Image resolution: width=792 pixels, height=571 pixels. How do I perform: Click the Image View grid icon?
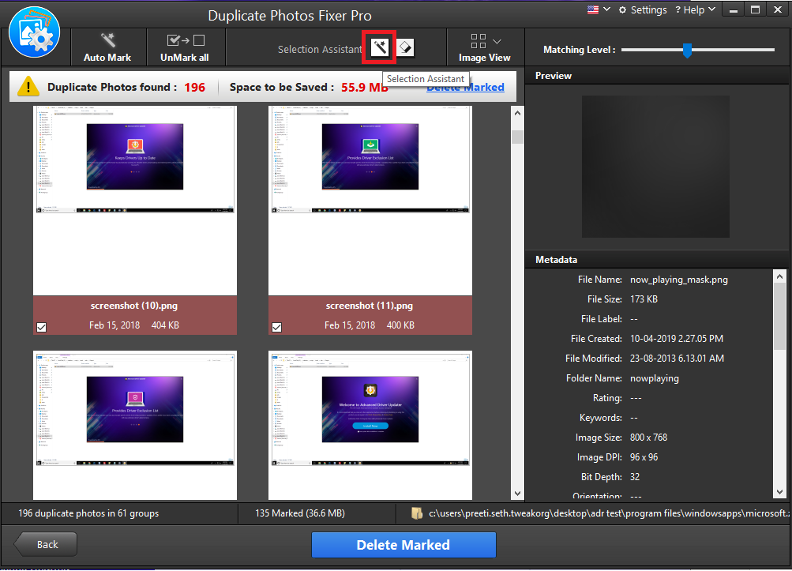[x=478, y=40]
